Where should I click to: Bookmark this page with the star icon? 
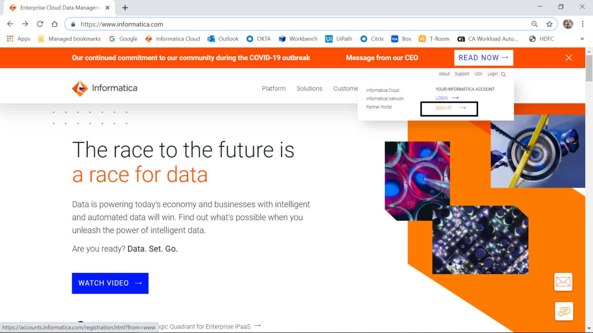[549, 24]
